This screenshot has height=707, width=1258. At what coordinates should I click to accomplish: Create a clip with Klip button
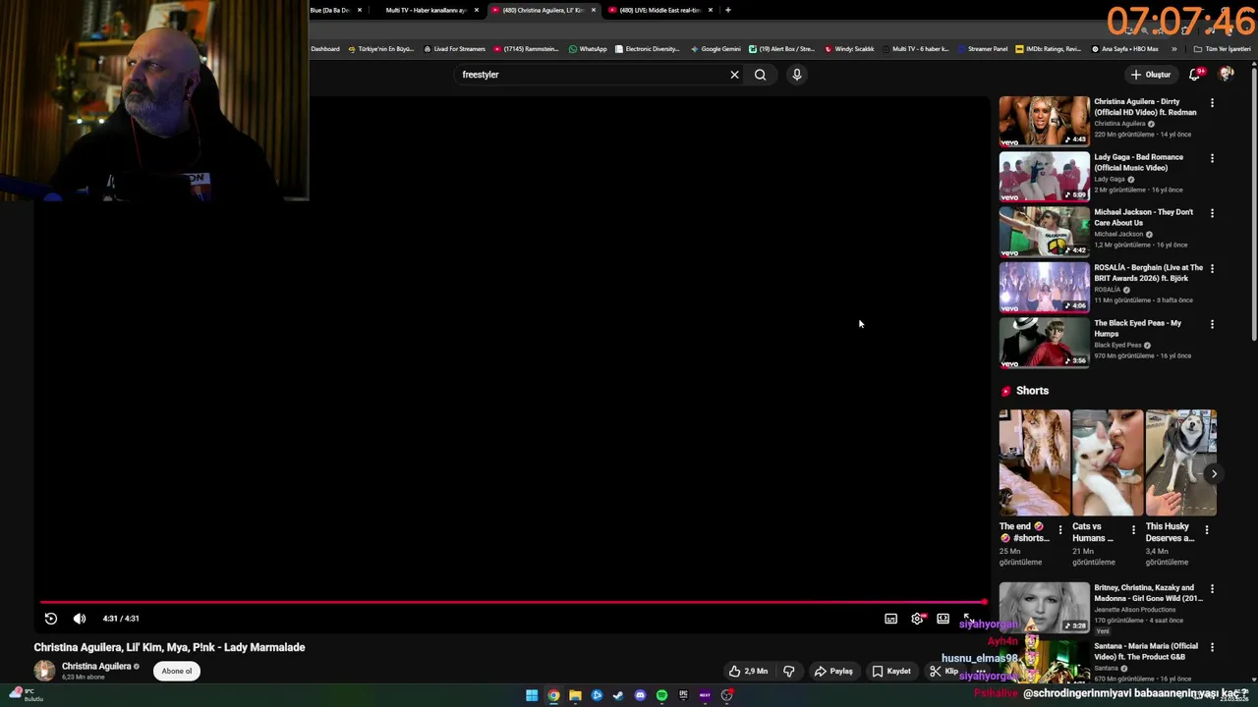(x=944, y=672)
